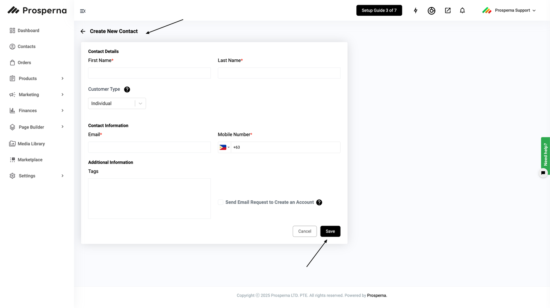The height and width of the screenshot is (308, 550).
Task: Click the Customer Type help question mark
Action: click(127, 90)
